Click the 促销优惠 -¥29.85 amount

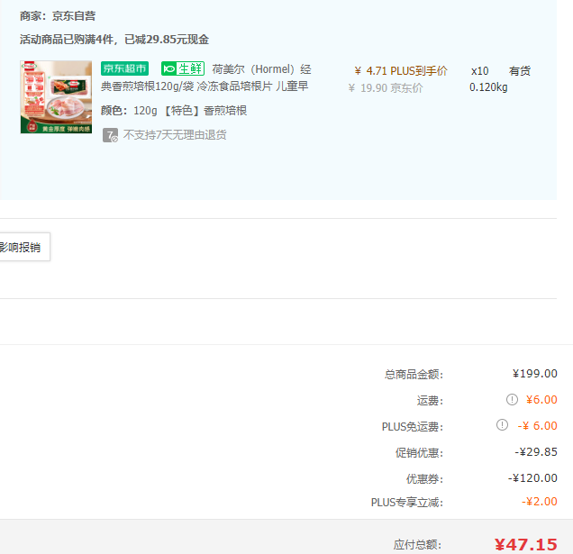[536, 452]
